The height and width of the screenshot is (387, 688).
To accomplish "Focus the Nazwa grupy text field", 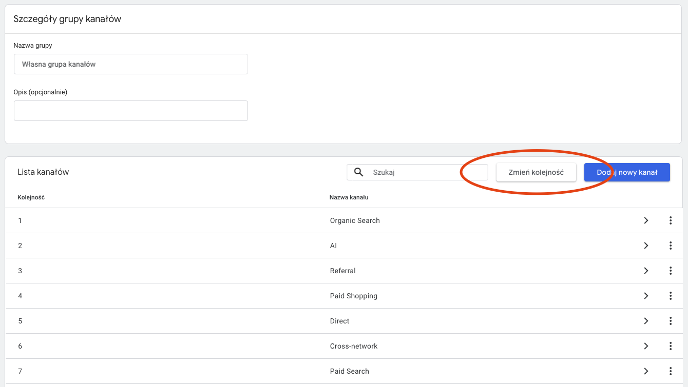I will 130,64.
